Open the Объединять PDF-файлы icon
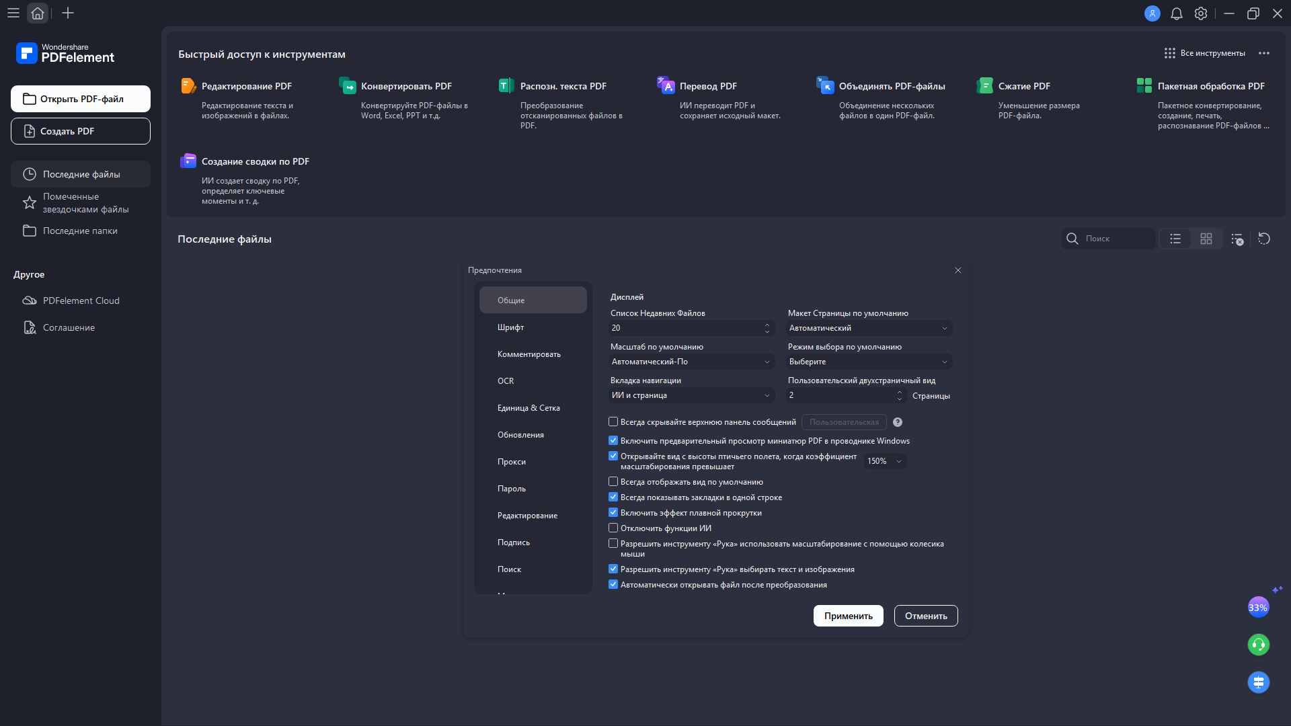Viewport: 1291px width, 726px height. pos(825,86)
